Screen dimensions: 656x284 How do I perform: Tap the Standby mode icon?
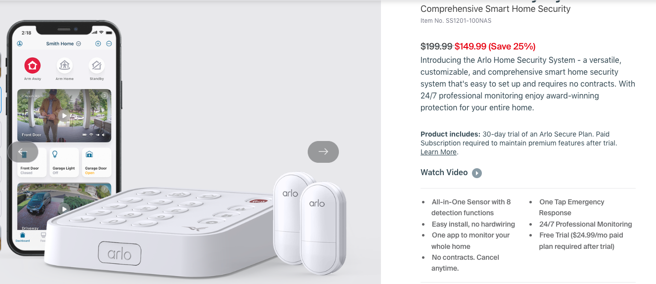tap(96, 65)
